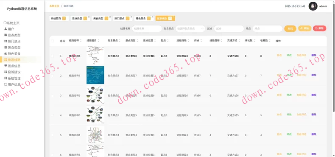Click the route map thumbnail of 线路名称7
This screenshot has width=335, height=157.
coord(95,75)
